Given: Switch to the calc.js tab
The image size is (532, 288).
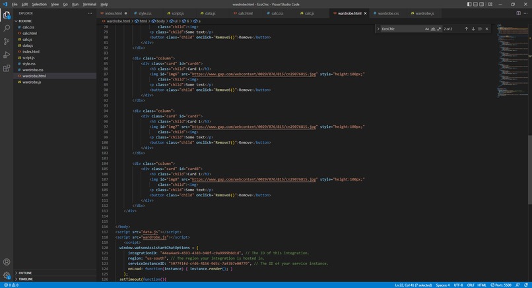Looking at the screenshot, I should (309, 13).
